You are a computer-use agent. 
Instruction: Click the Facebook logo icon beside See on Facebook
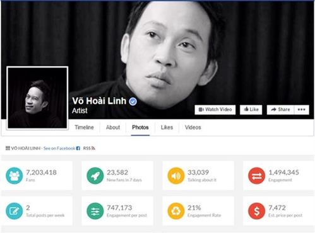[78, 148]
